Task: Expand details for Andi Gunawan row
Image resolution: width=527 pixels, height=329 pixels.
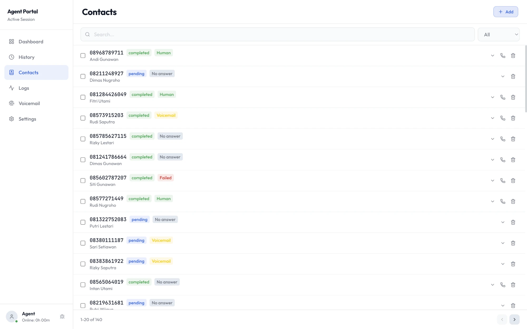Action: 492,56
